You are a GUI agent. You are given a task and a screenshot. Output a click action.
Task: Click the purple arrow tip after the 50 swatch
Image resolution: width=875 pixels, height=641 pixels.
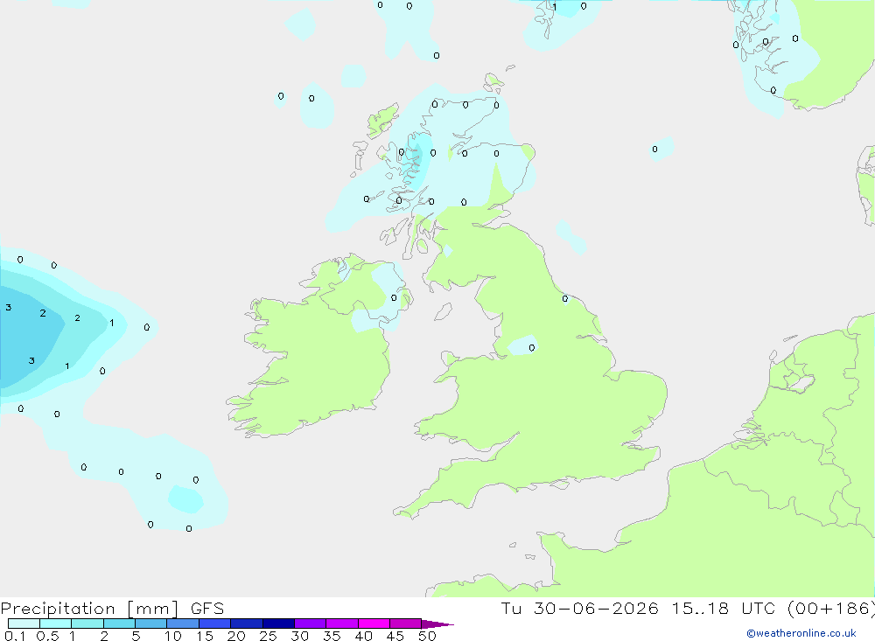click(x=437, y=624)
